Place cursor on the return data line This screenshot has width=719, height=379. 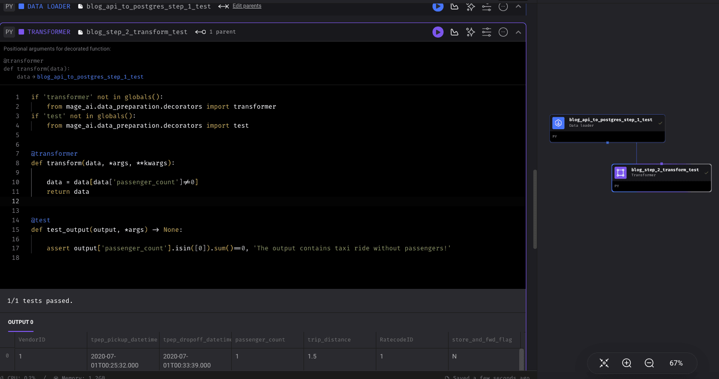click(68, 192)
